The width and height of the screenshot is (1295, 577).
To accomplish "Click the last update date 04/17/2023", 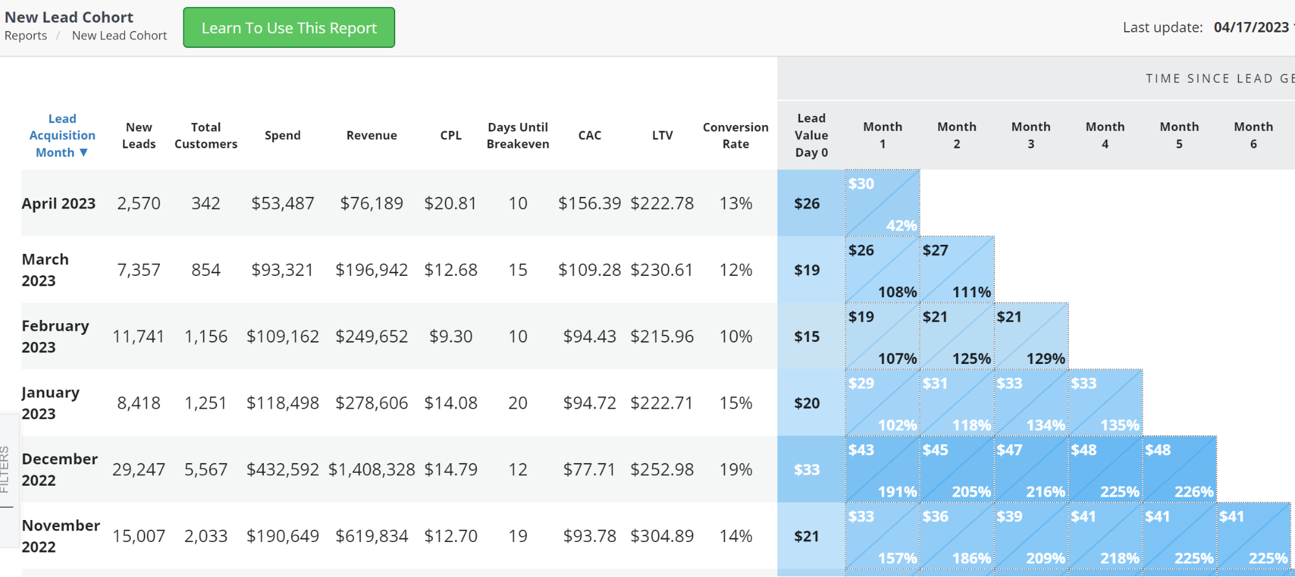I will pyautogui.click(x=1251, y=27).
